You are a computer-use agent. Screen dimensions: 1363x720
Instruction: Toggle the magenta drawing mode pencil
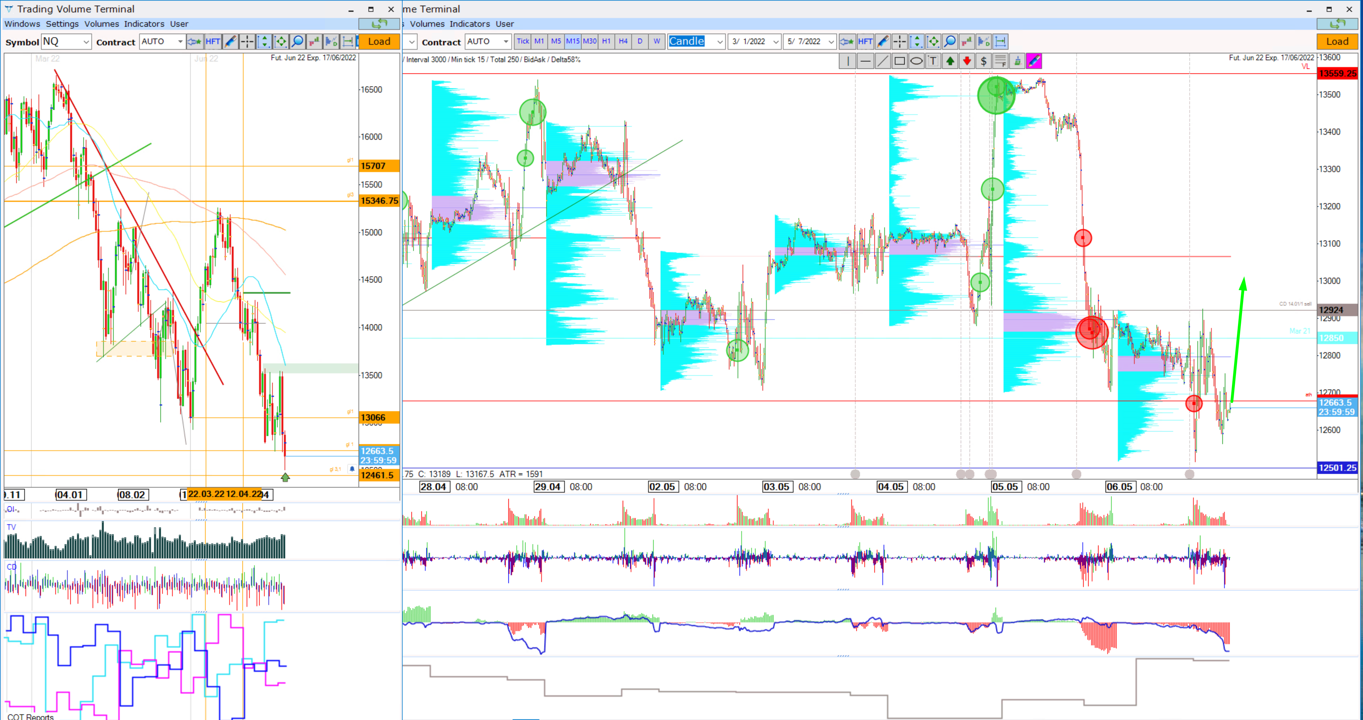[1034, 61]
